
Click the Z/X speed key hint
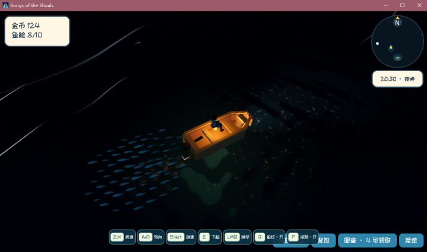pyautogui.click(x=122, y=237)
